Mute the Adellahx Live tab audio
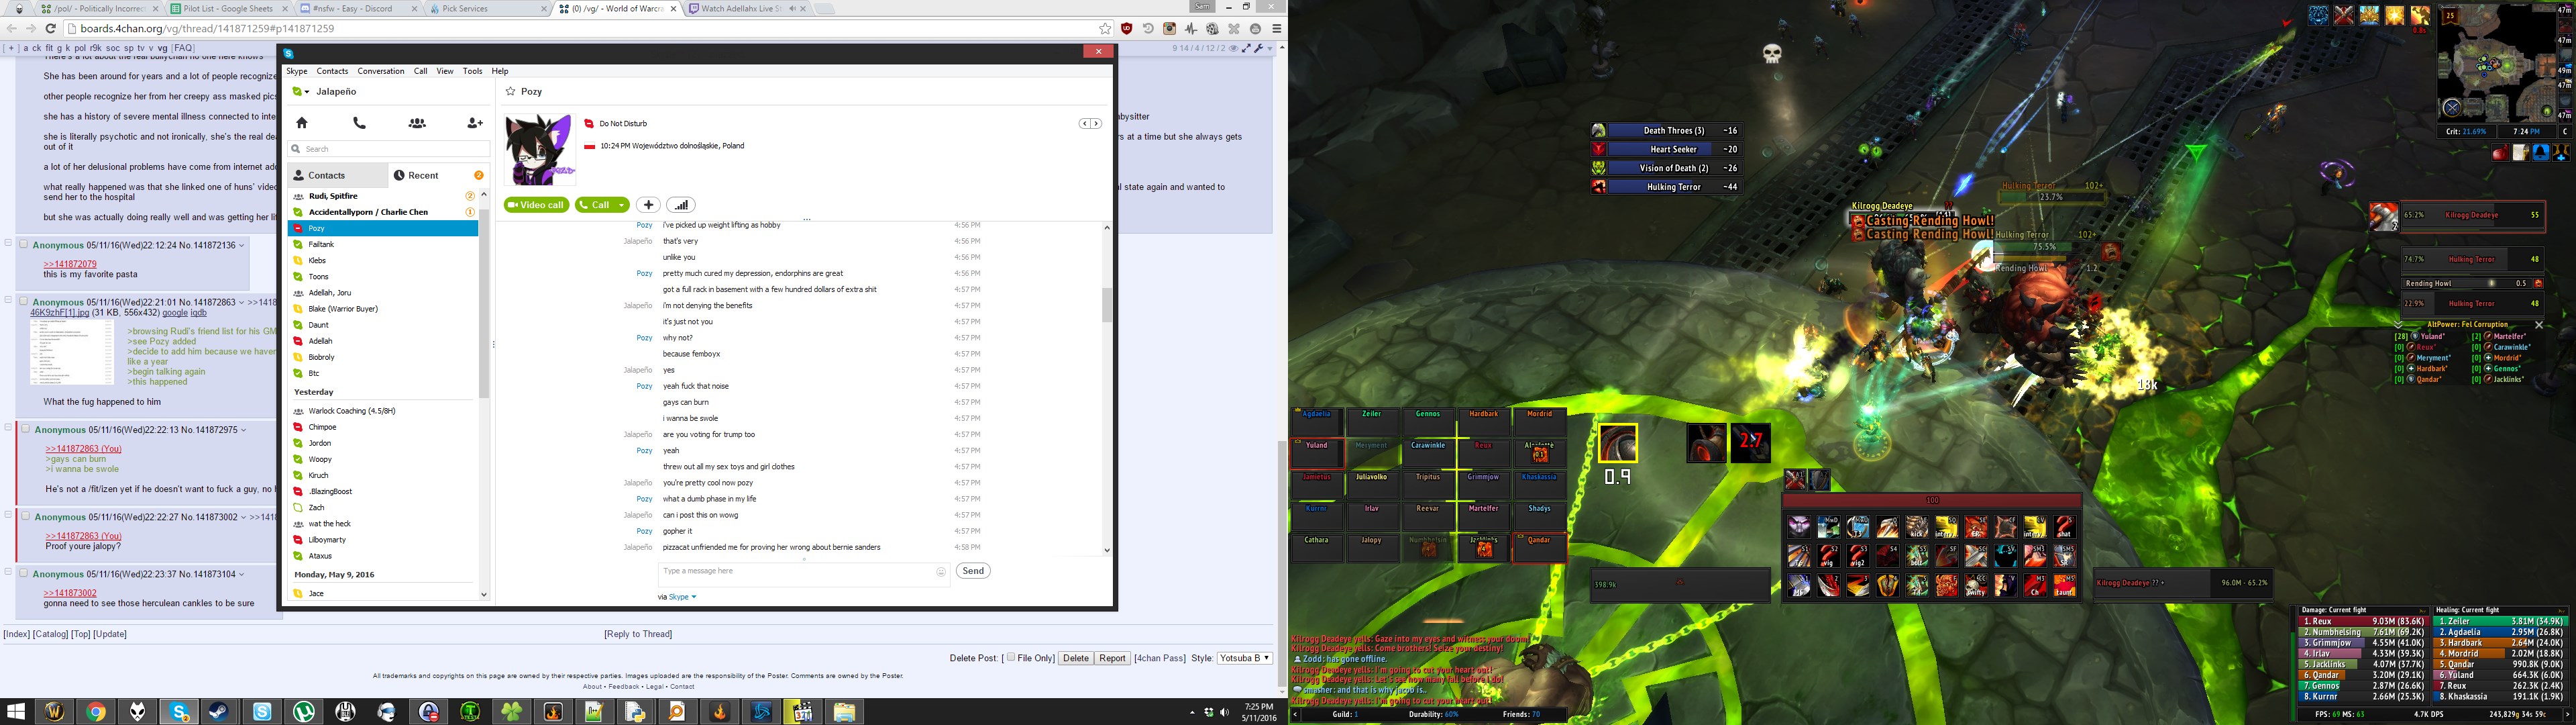This screenshot has height=725, width=2576. point(792,9)
